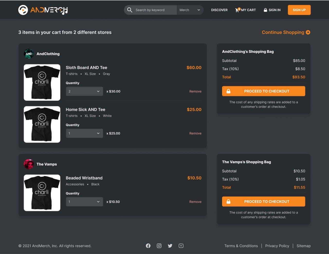Remove Beaded Wristband from cart

coord(195,202)
